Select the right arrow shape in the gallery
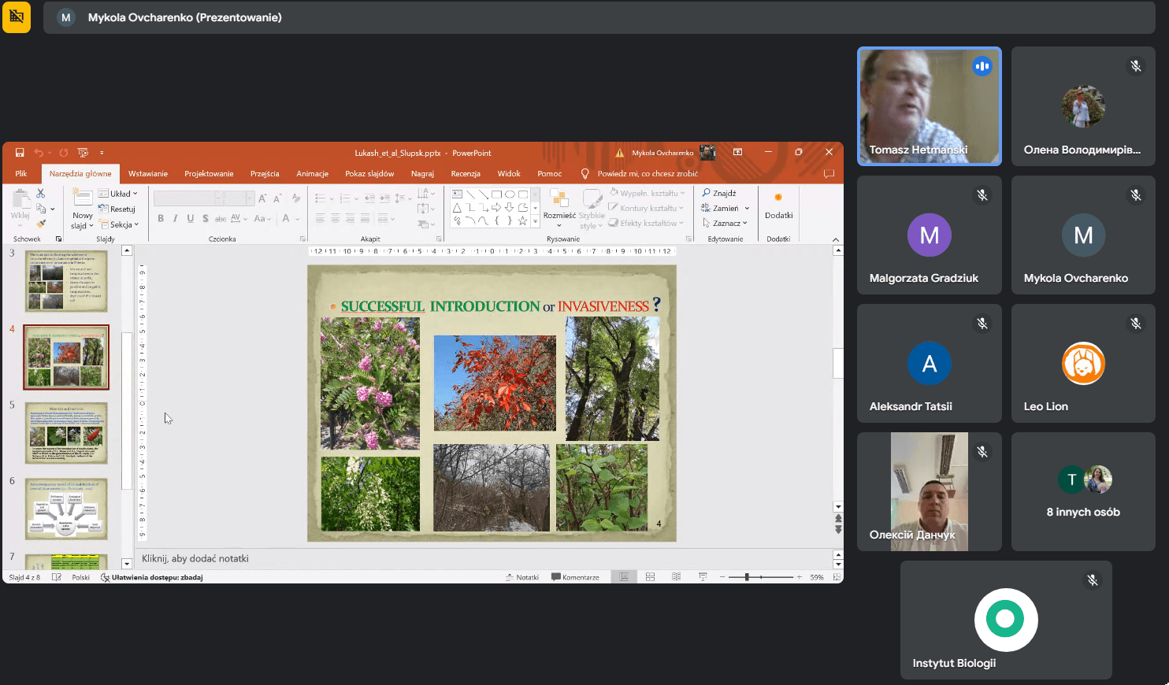The height and width of the screenshot is (685, 1169). tap(496, 208)
